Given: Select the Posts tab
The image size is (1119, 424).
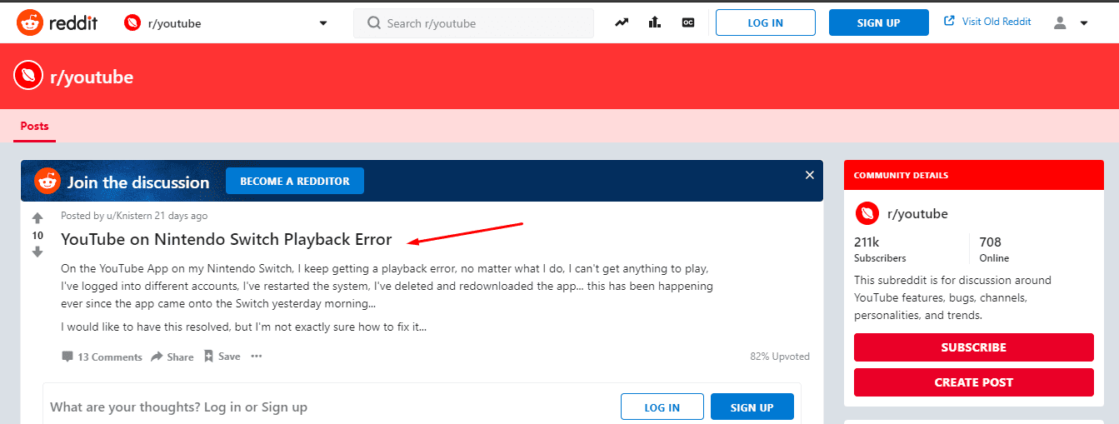Looking at the screenshot, I should [x=35, y=127].
